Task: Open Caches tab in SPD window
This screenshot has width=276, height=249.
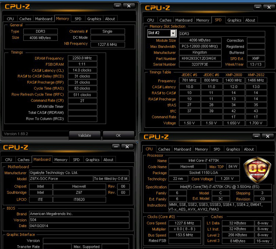Action: (x=165, y=20)
